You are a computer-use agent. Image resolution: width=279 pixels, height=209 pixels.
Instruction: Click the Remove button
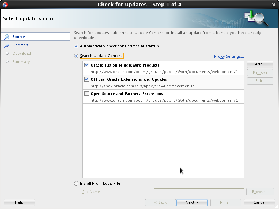tap(260, 72)
